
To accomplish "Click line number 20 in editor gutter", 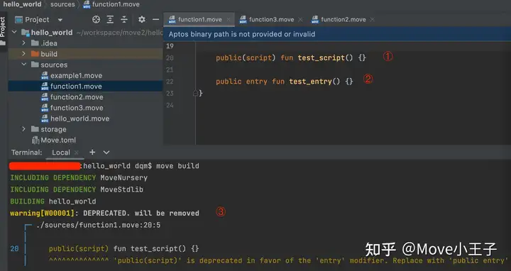I will tap(170, 58).
